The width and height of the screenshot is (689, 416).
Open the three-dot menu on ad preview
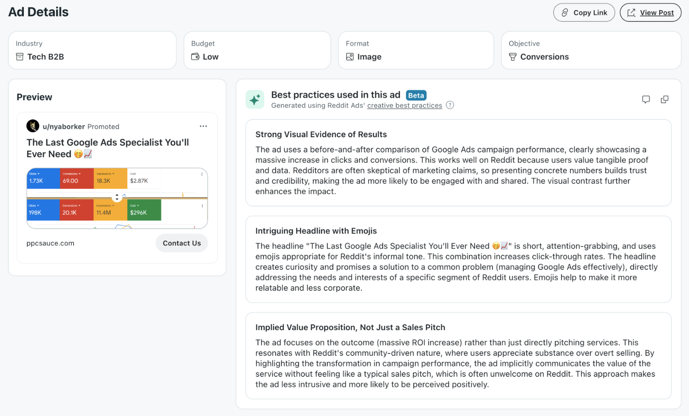point(203,126)
